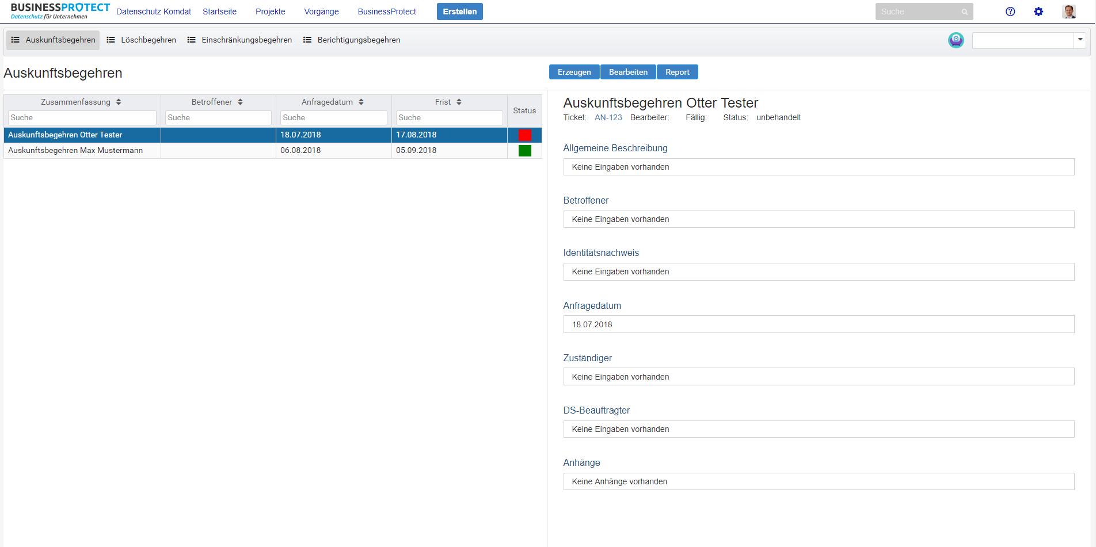Sort table by Betroffener arrows

pos(240,102)
